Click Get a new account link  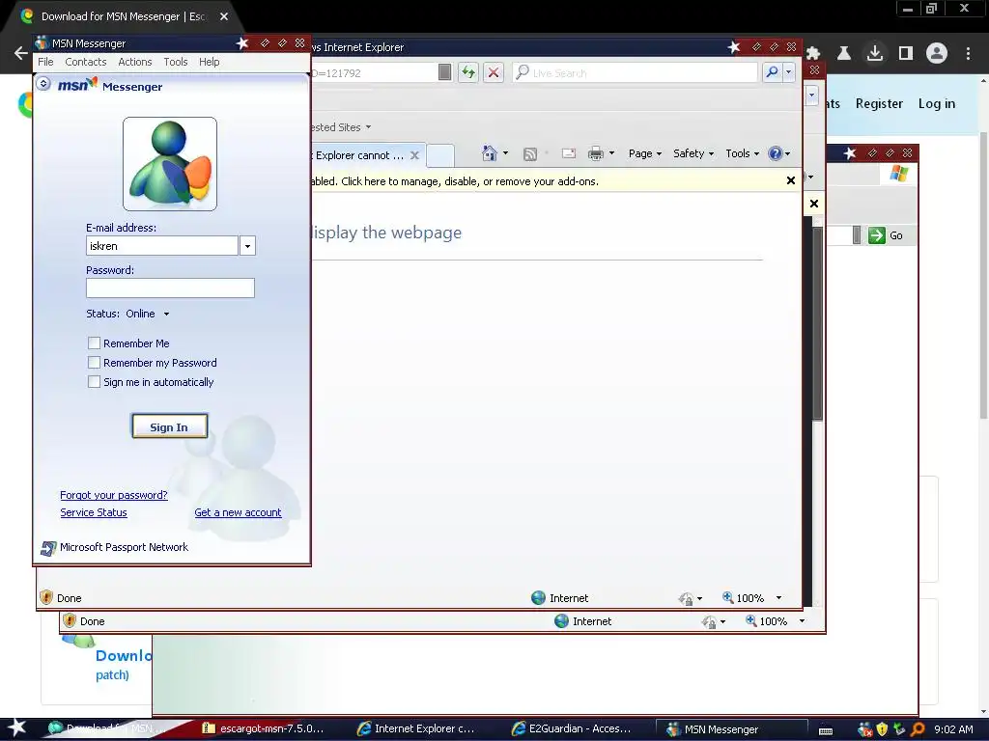click(238, 512)
